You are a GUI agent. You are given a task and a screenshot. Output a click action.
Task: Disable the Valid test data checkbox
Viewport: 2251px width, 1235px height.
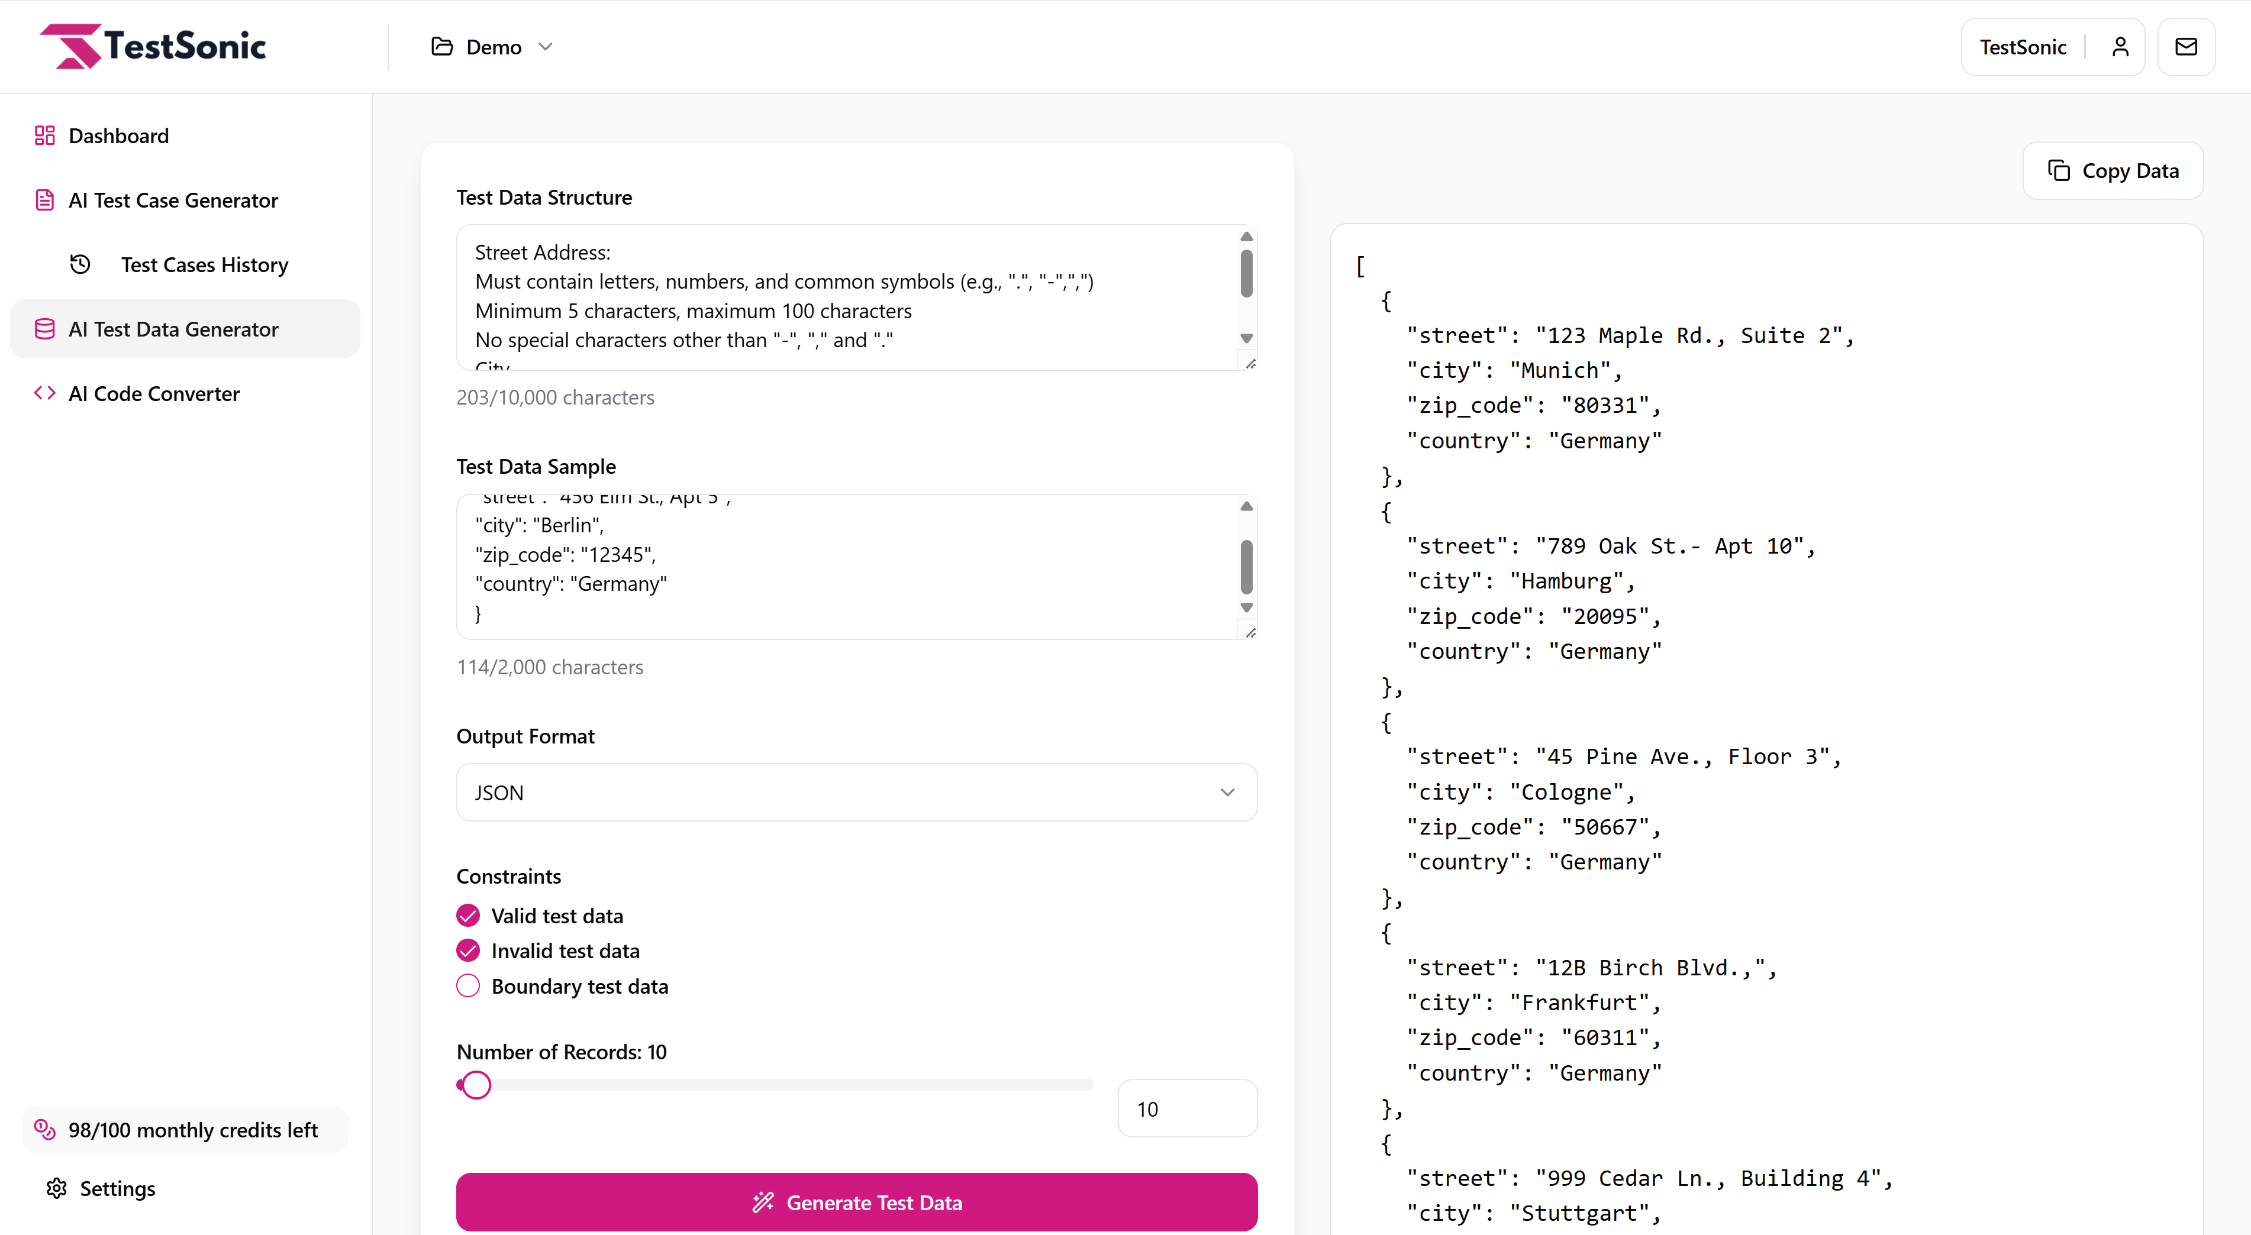point(467,914)
